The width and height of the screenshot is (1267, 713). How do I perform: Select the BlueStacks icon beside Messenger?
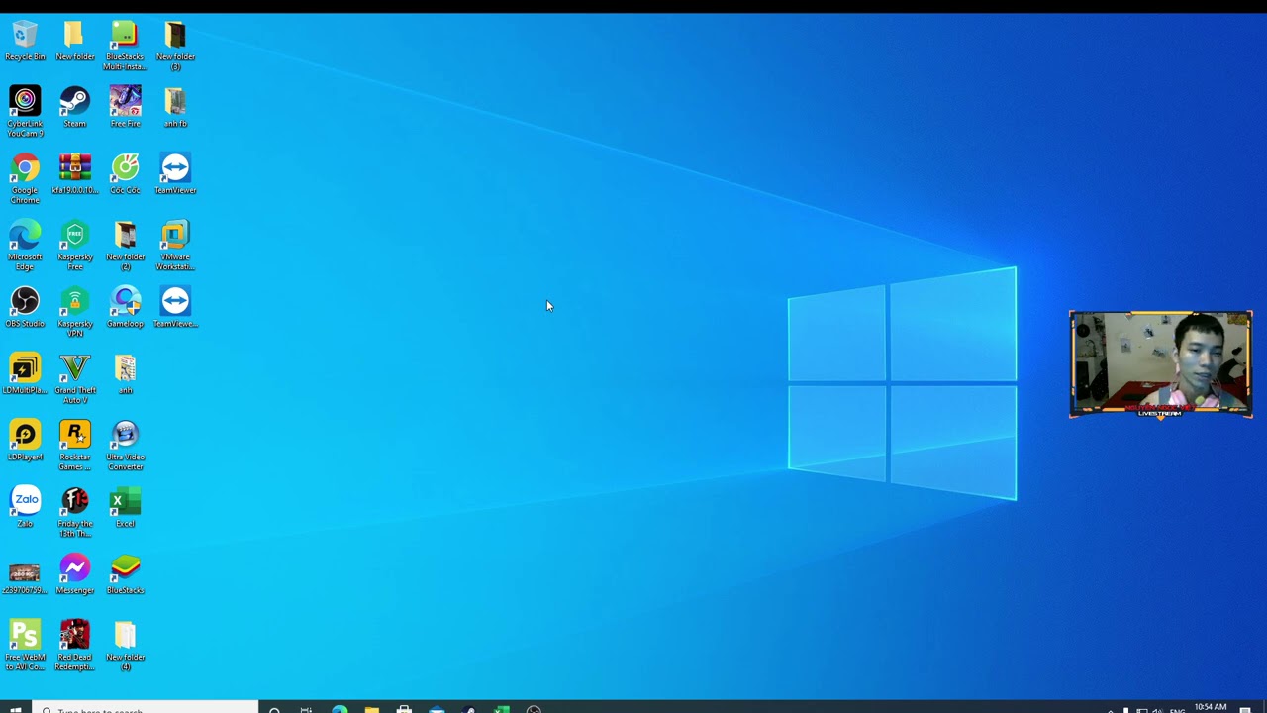pyautogui.click(x=125, y=573)
